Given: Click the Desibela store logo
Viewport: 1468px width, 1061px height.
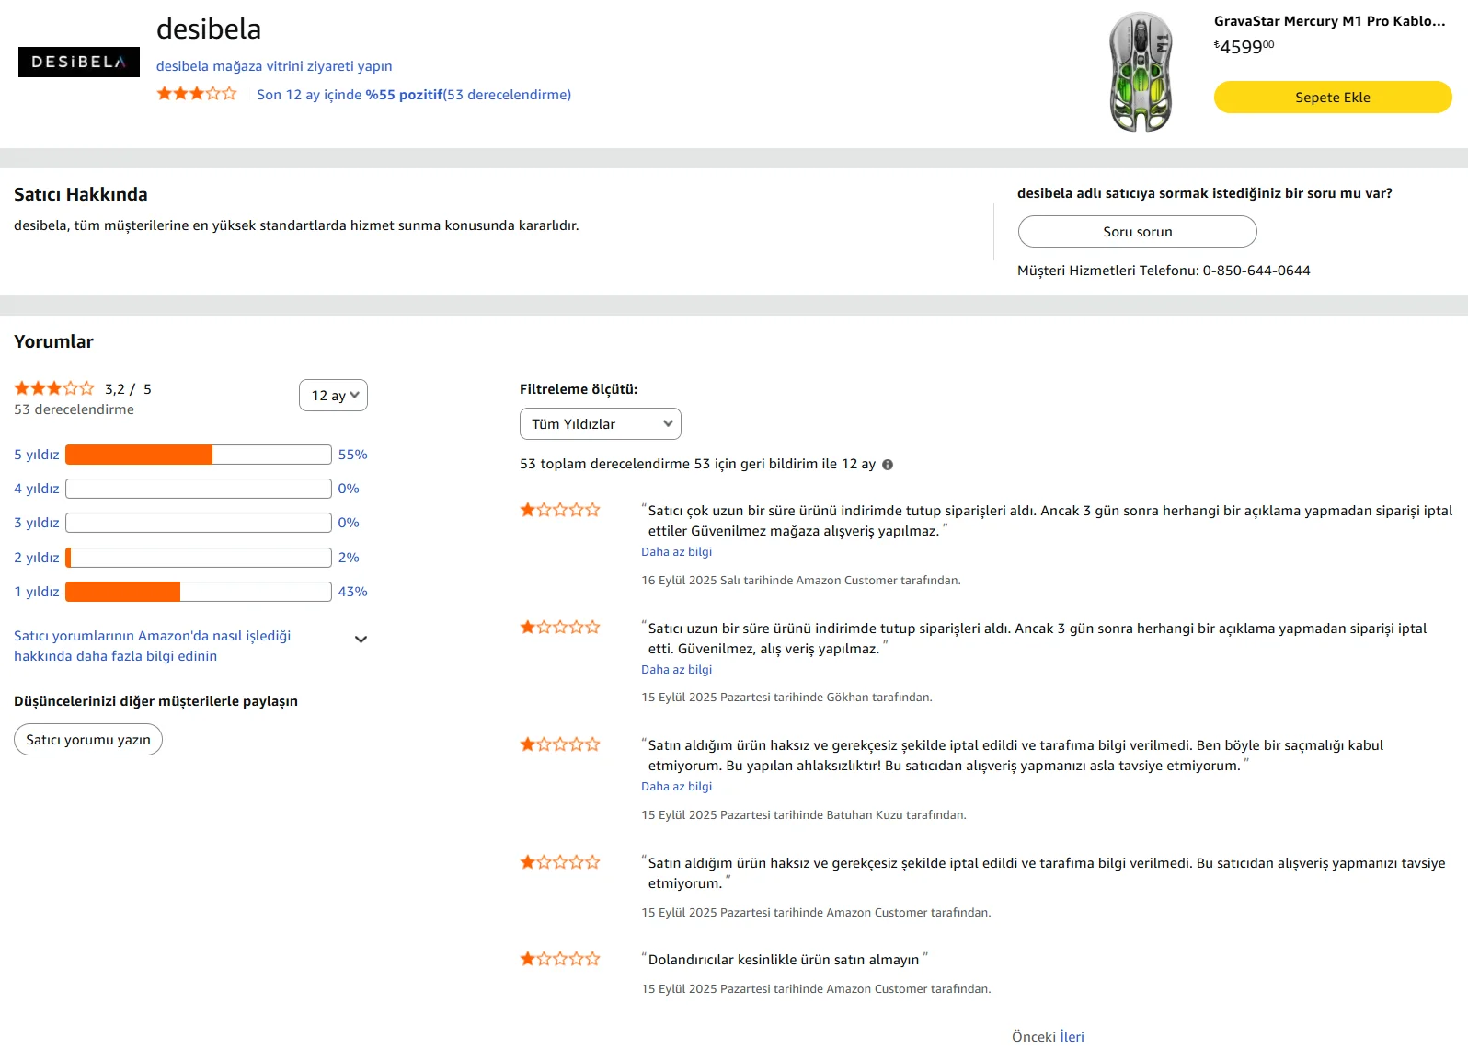Looking at the screenshot, I should tap(79, 62).
